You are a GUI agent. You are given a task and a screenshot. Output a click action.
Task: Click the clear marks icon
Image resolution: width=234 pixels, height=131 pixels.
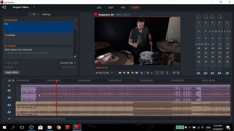(145, 73)
